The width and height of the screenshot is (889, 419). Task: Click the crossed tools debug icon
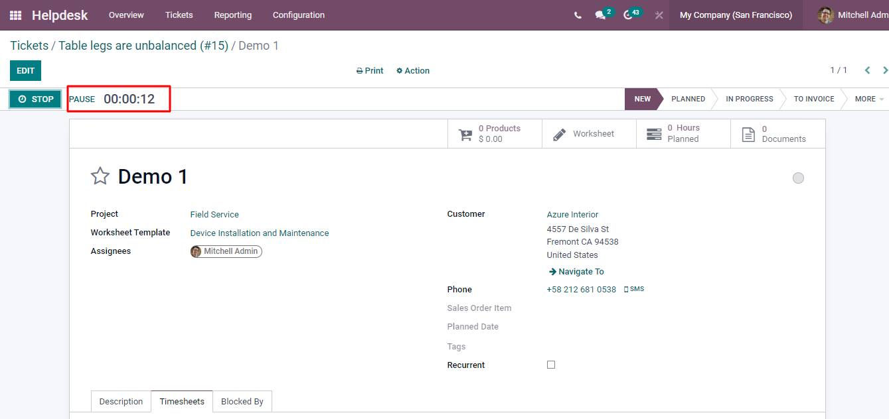point(659,15)
